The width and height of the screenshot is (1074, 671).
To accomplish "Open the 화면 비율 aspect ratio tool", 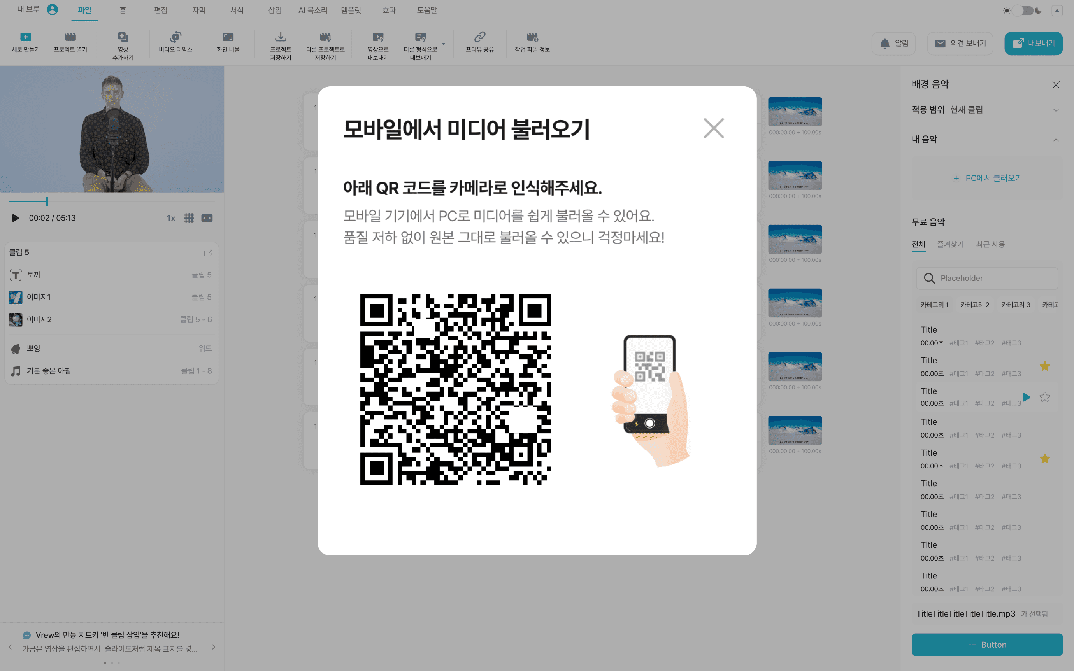I will point(228,37).
